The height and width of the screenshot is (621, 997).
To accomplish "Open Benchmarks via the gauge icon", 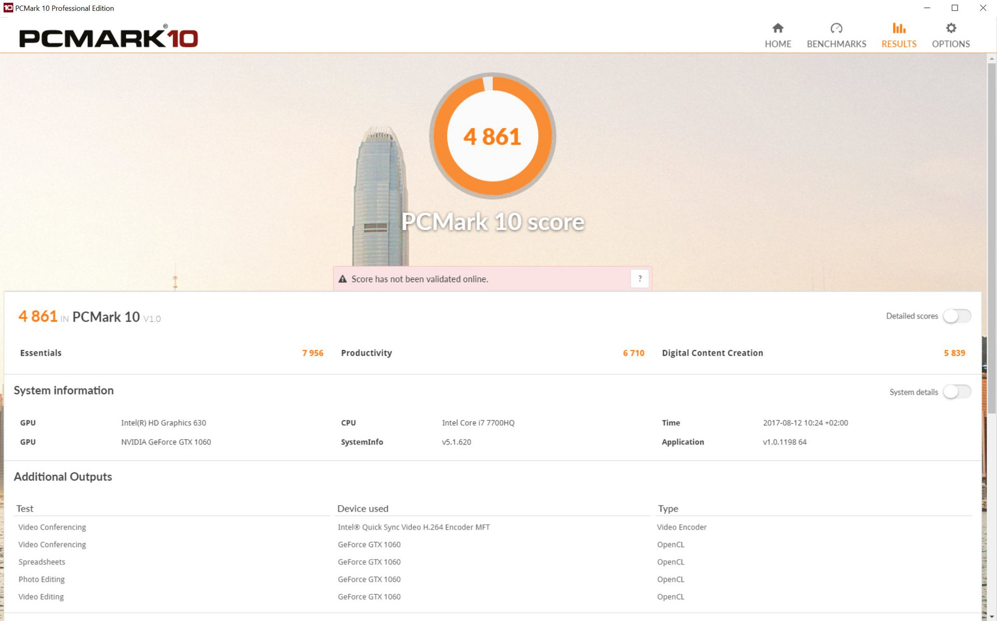I will (x=836, y=28).
